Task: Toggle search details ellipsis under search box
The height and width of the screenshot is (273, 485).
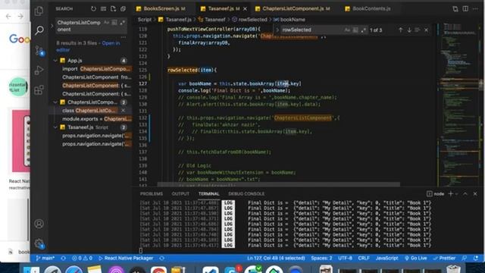Action: [x=124, y=37]
